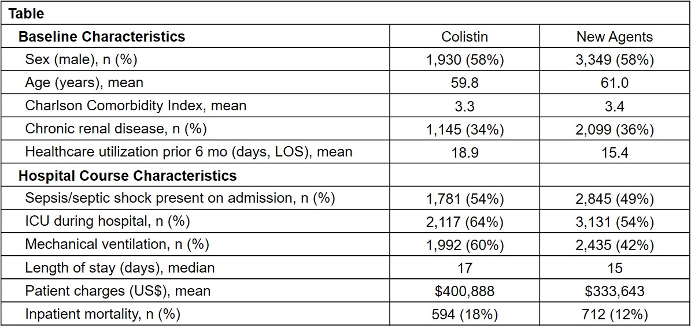Screen dimensions: 691x332
Task: Click the Colistin mean age value 59.8
Action: [x=464, y=83]
